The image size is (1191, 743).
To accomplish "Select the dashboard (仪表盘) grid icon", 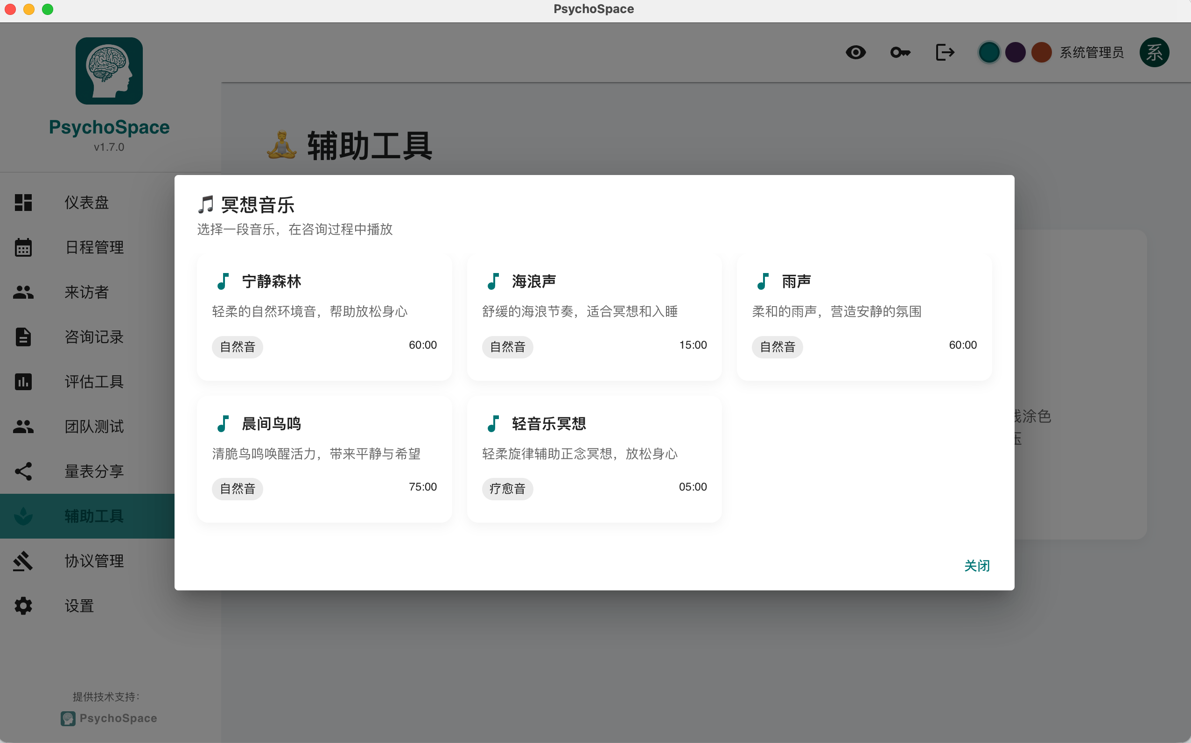I will (23, 203).
